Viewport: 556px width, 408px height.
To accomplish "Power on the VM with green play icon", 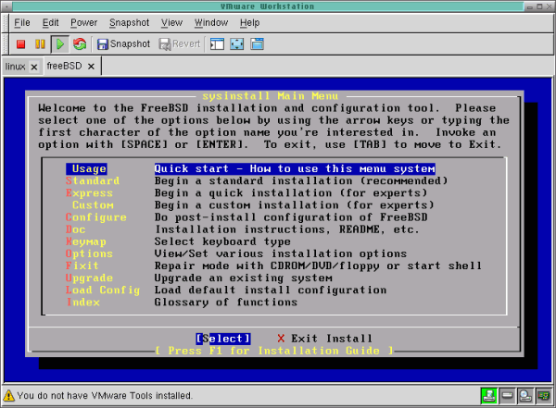I will 60,43.
